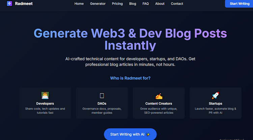Click the Radmeet lightning bolt logo icon
The height and width of the screenshot is (140, 253).
click(x=9, y=3)
